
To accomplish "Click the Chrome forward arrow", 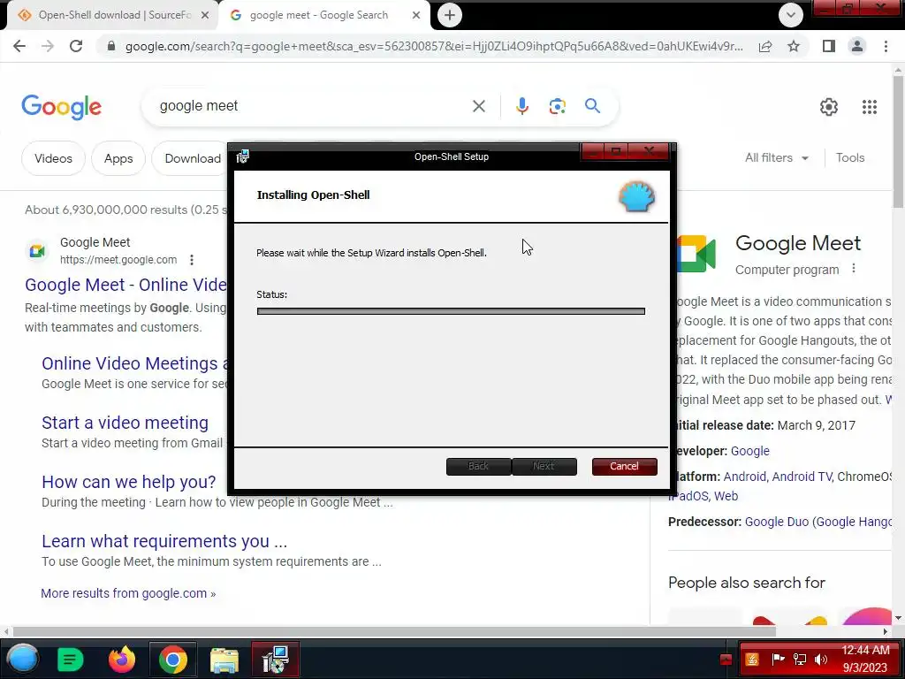I will [x=48, y=46].
